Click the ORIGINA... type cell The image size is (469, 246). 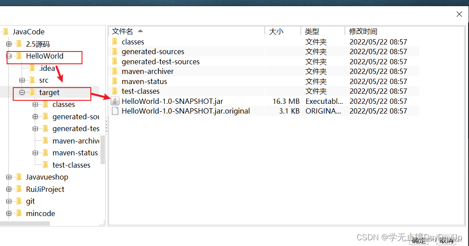pyautogui.click(x=323, y=111)
